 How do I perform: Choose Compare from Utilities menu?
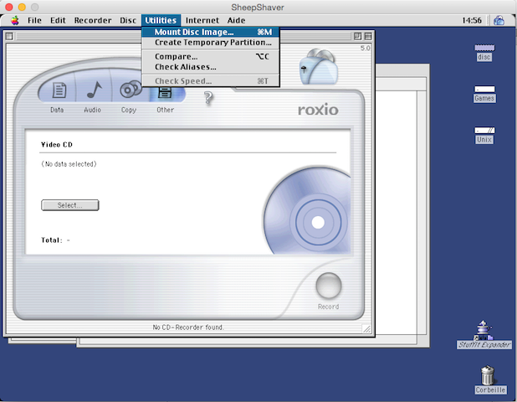point(211,56)
